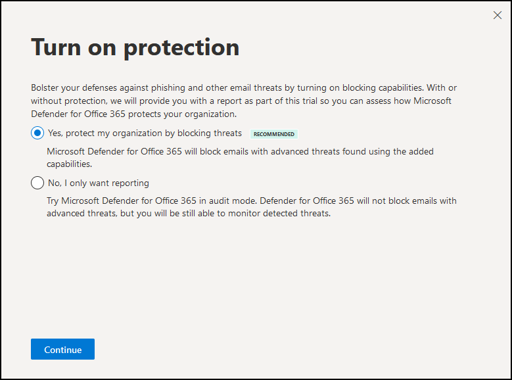Select the Yes, protect my organization radio button
Viewport: 512px width, 380px height.
click(37, 133)
